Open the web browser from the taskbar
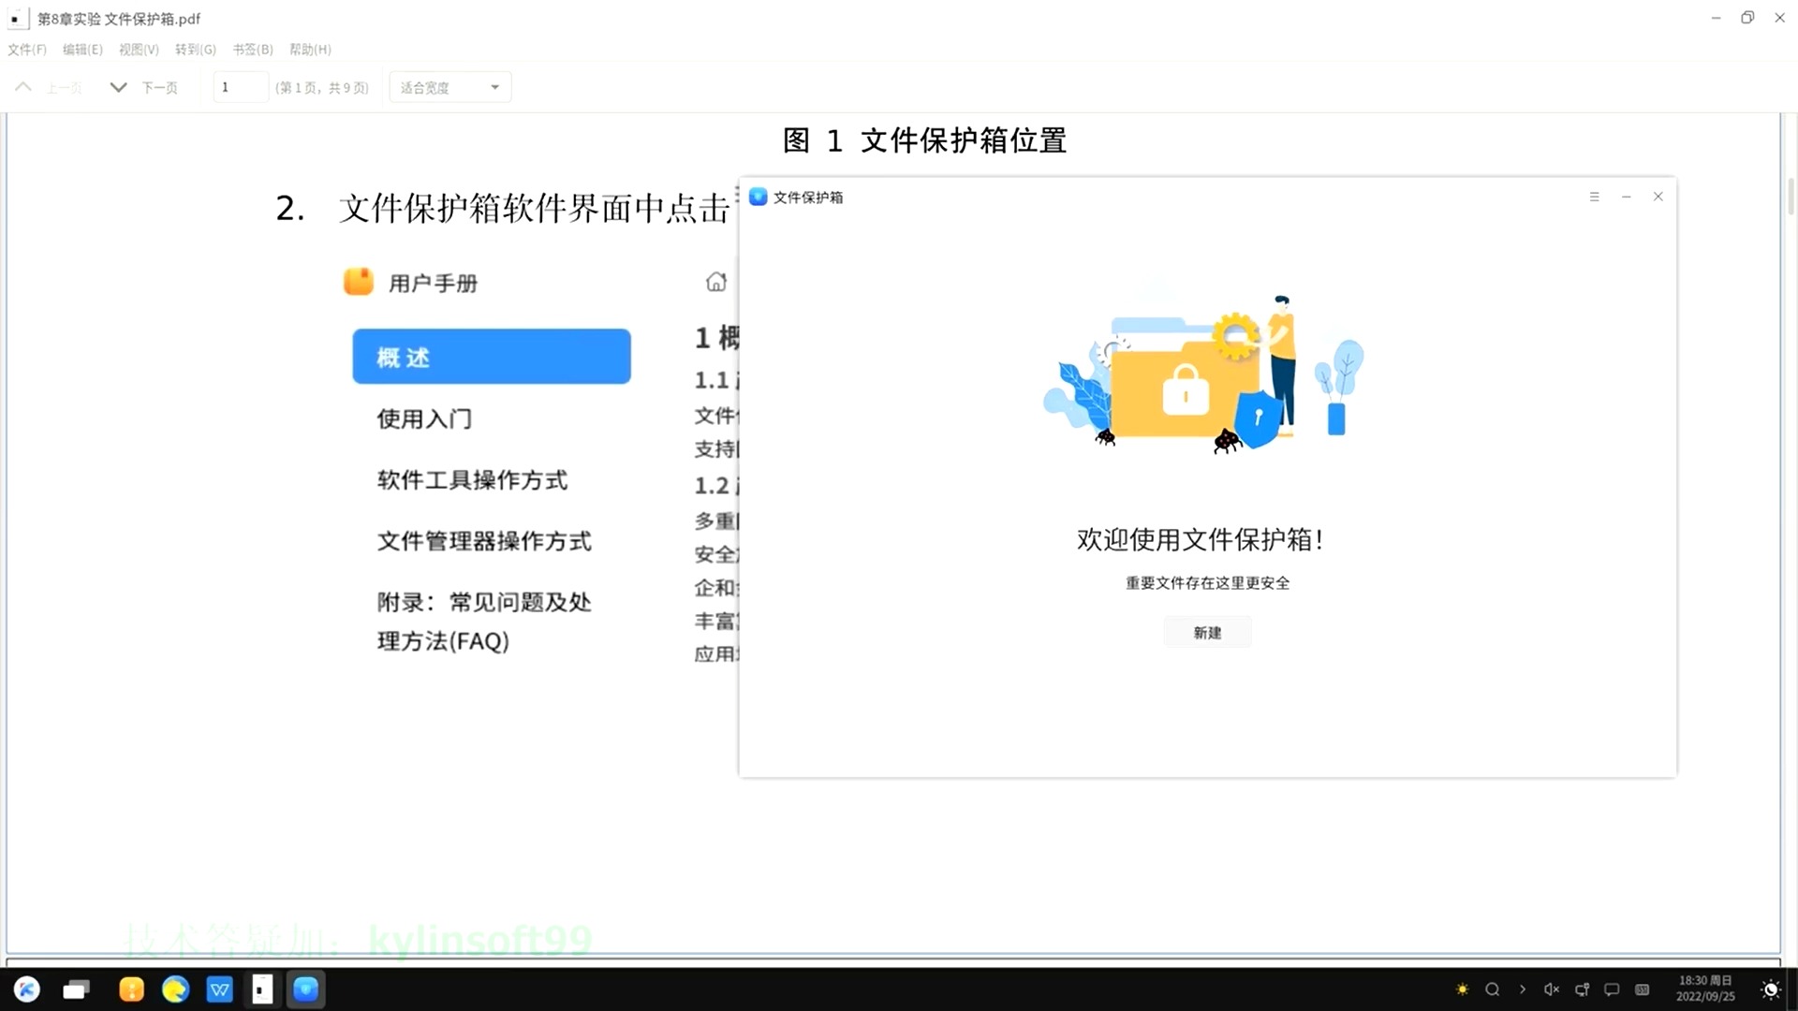 pos(175,989)
